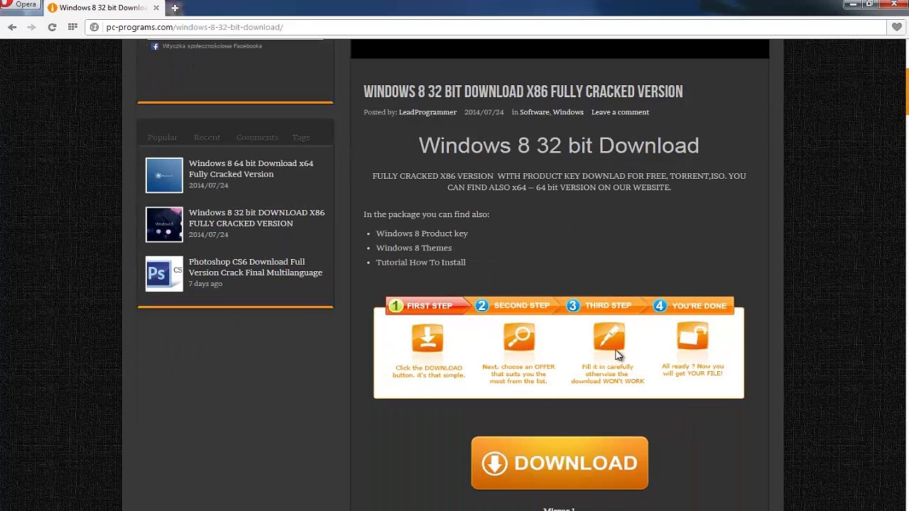Open the Opera main menu
909x511 pixels.
[x=19, y=4]
